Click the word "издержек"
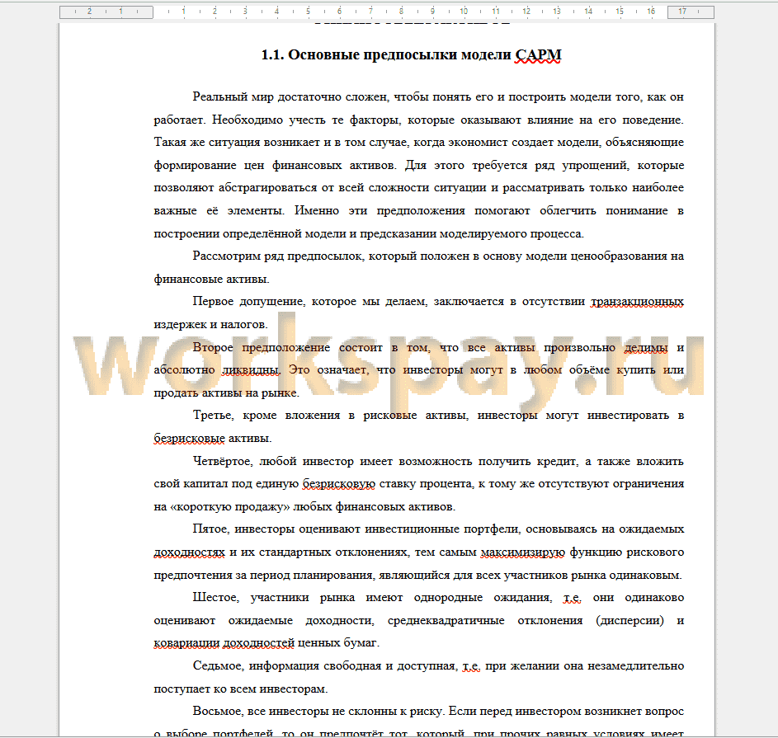The height and width of the screenshot is (738, 778). pyautogui.click(x=180, y=324)
